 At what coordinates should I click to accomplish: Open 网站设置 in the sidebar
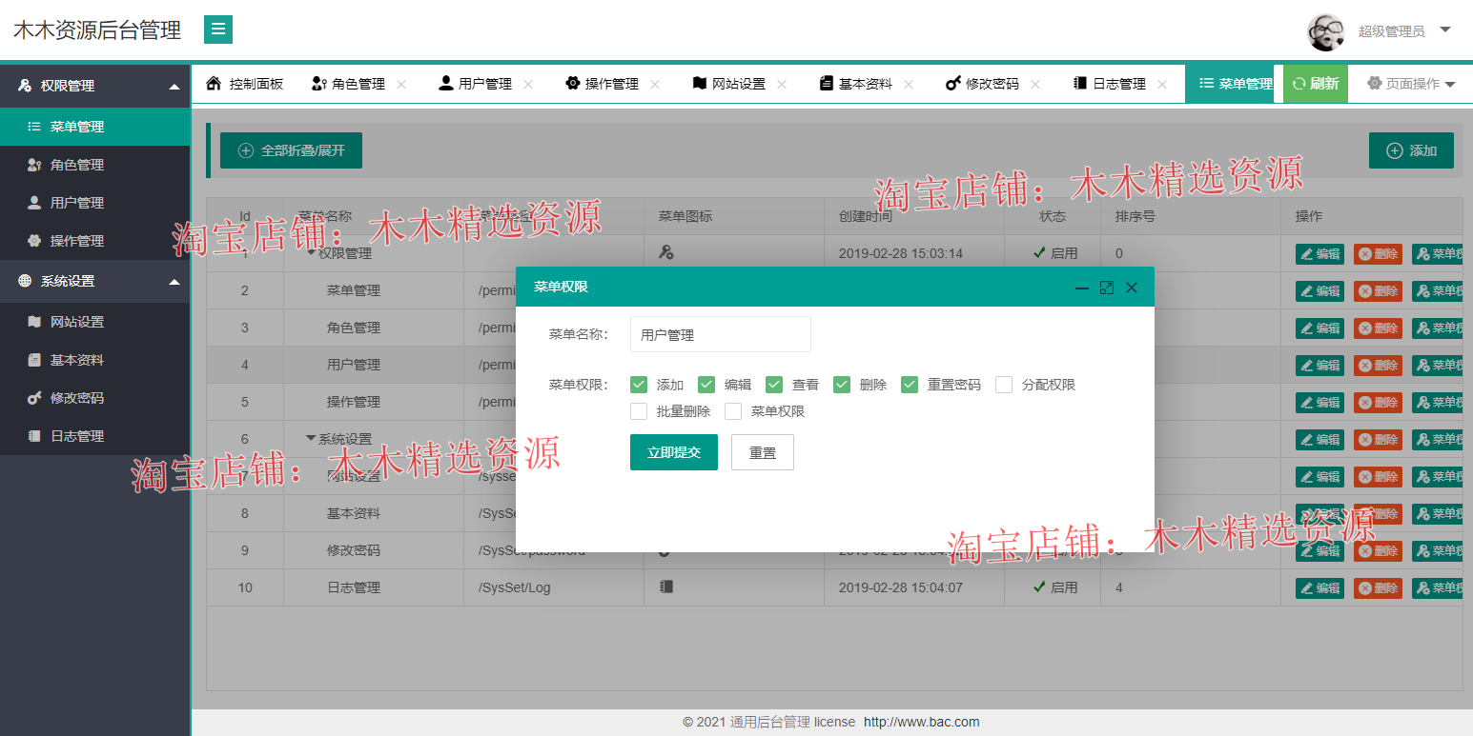(95, 322)
